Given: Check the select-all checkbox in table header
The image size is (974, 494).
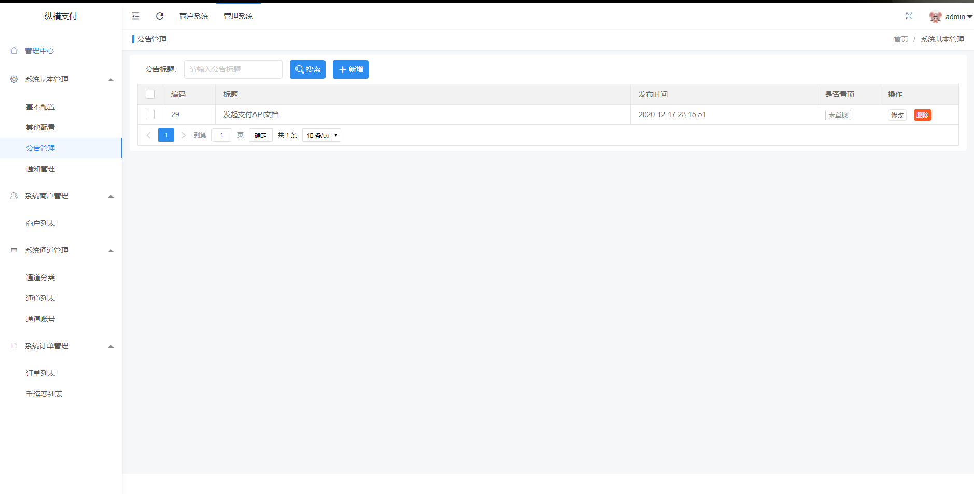Looking at the screenshot, I should (150, 94).
